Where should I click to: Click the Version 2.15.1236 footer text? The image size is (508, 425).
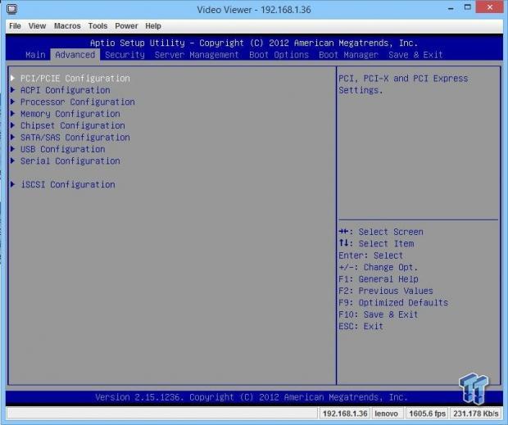point(252,397)
